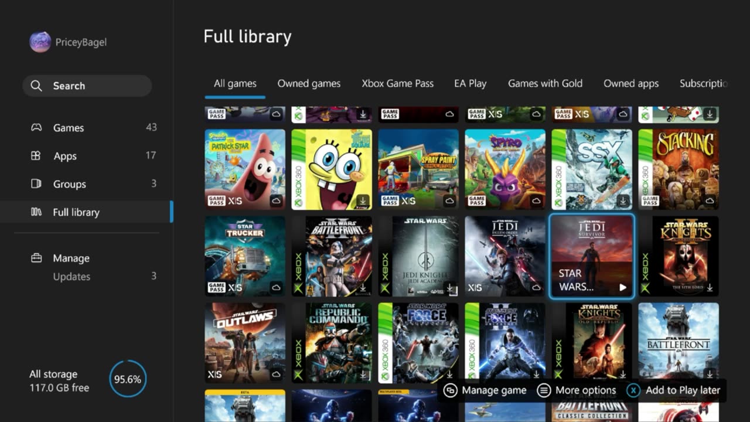Select the Games with Gold tab
The height and width of the screenshot is (422, 750).
[x=545, y=83]
